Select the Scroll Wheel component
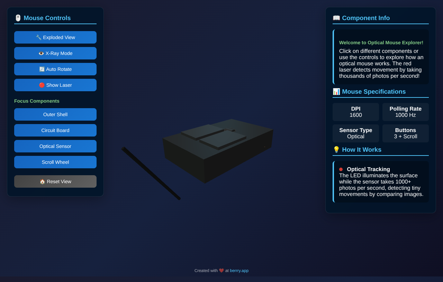 pyautogui.click(x=55, y=162)
